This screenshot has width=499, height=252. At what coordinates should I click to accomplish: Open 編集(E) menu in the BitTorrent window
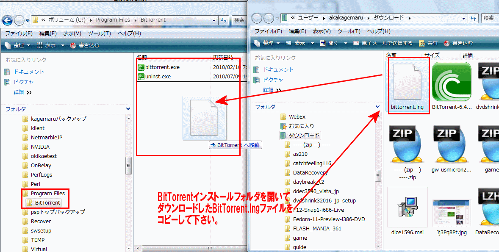click(x=48, y=33)
